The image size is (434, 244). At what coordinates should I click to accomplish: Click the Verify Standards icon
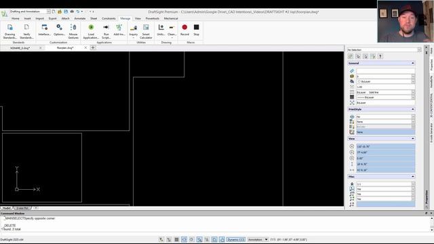click(x=26, y=27)
